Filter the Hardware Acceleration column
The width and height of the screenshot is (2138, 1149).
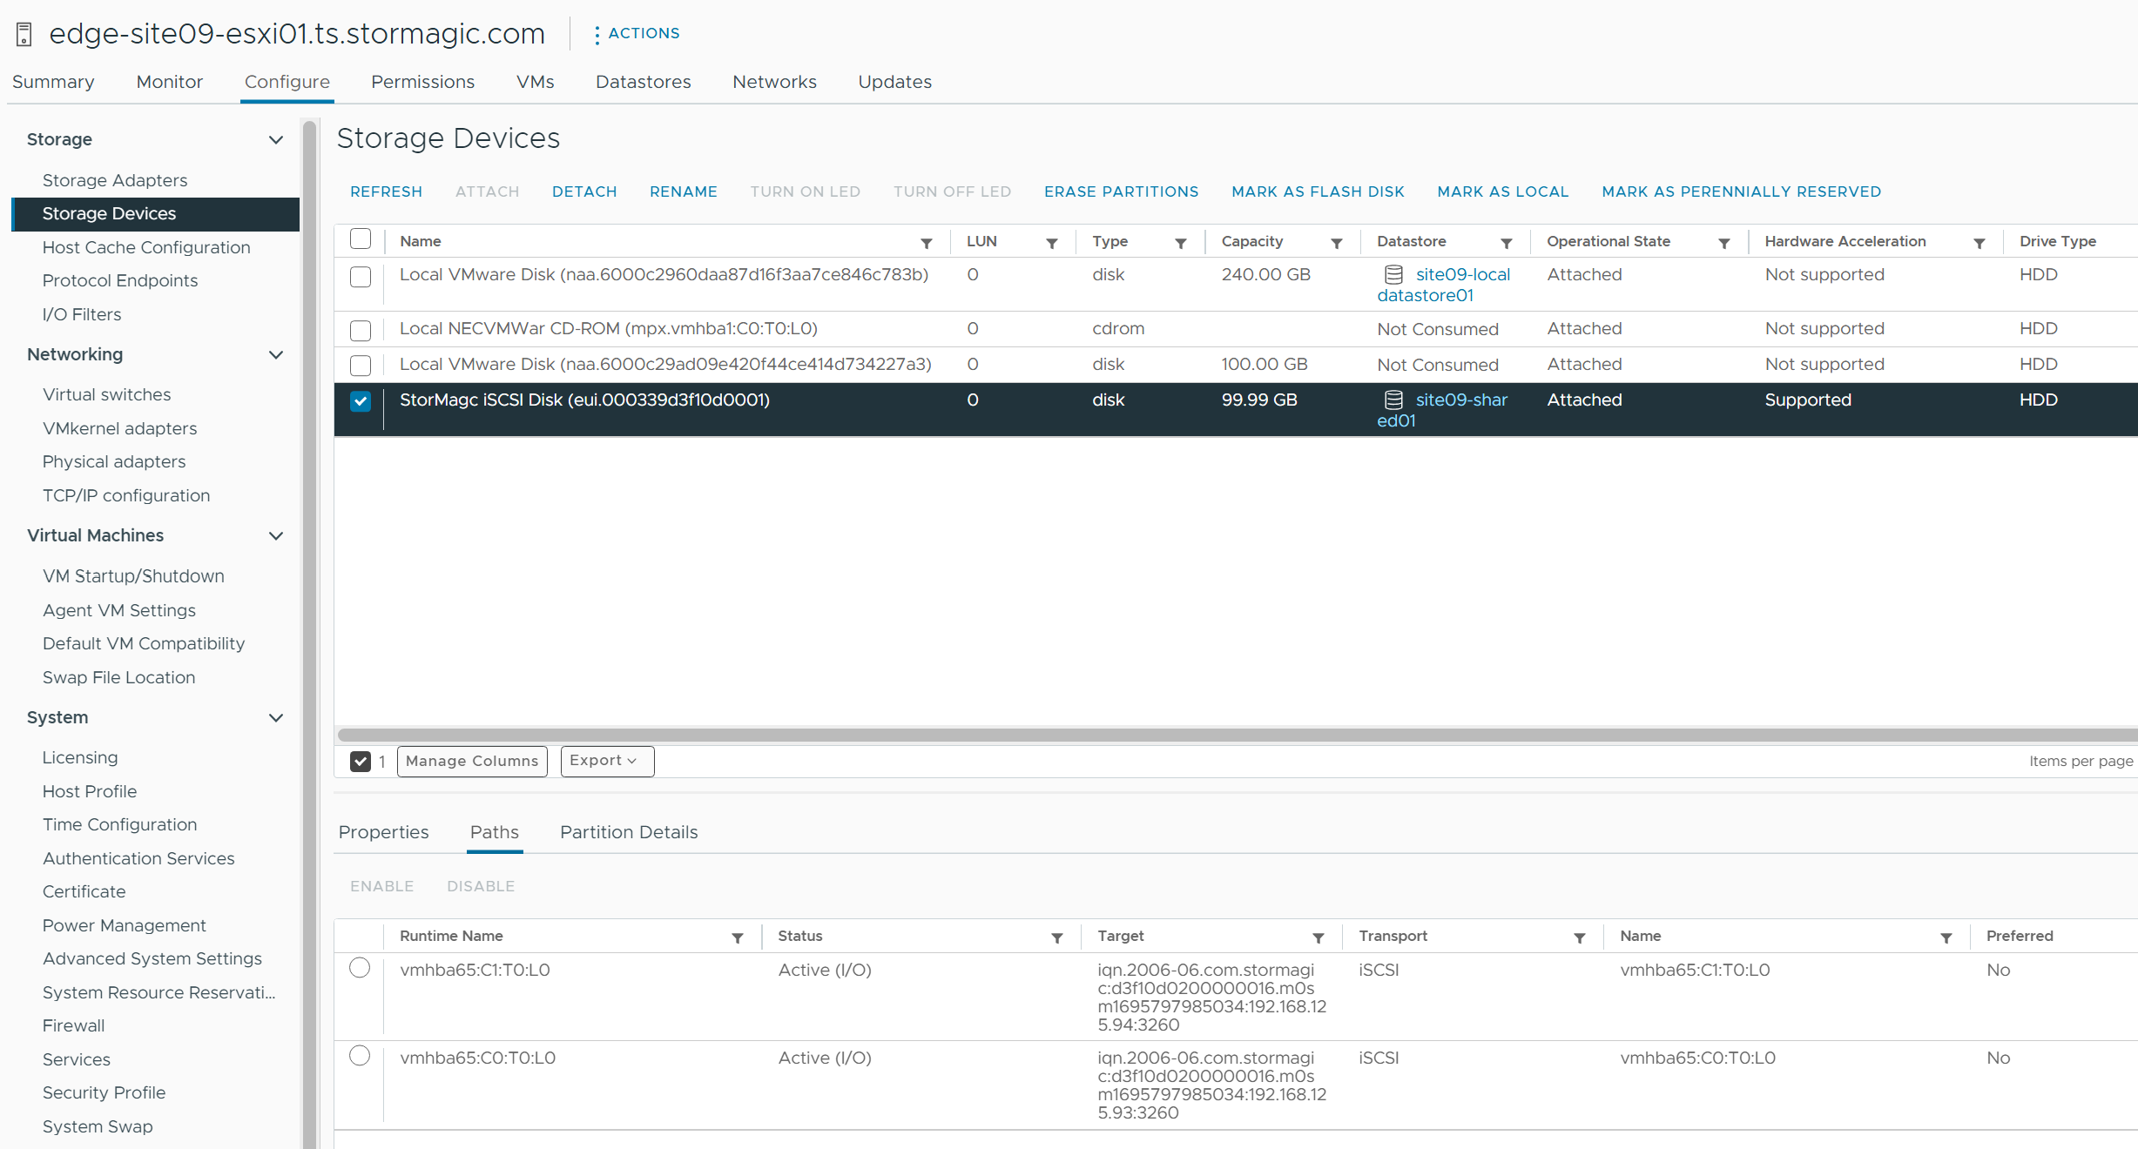(x=1980, y=243)
